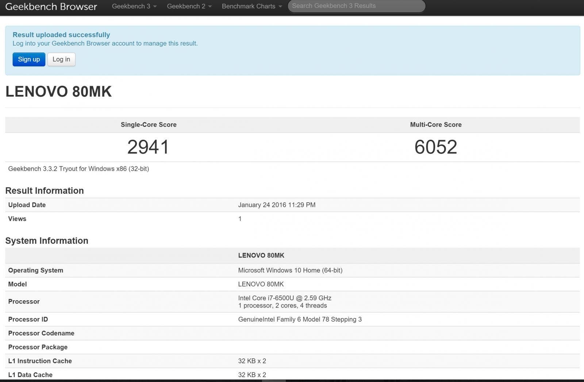Select the Single-Core Score column header

tap(149, 124)
